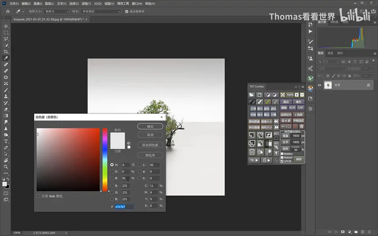Select the L radio button
This screenshot has height=236, width=378.
click(x=140, y=165)
